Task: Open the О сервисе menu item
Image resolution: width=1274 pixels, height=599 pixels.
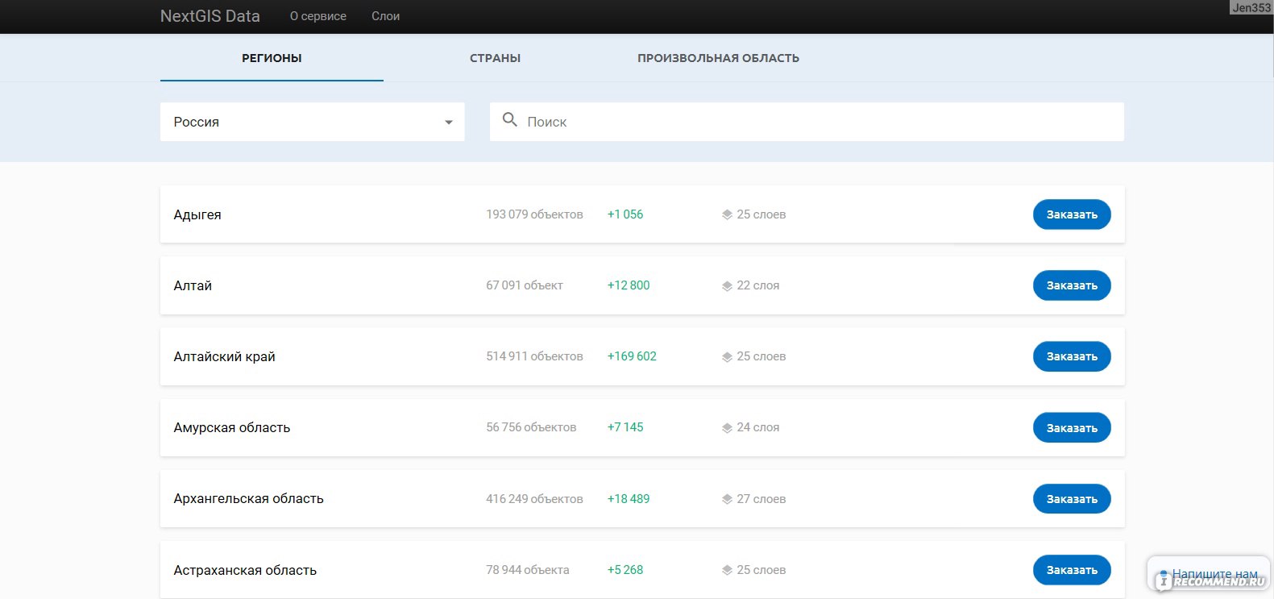Action: [318, 16]
